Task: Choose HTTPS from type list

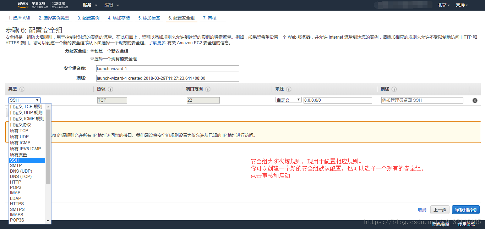Action: pos(27,204)
